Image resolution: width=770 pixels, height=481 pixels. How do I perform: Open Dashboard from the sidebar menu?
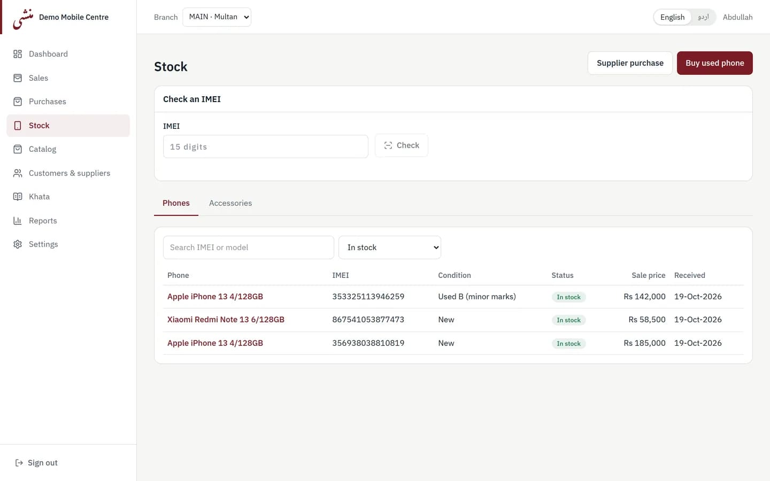[x=68, y=54]
